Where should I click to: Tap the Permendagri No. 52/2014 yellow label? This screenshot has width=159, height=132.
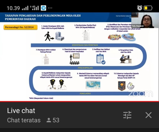(20, 27)
